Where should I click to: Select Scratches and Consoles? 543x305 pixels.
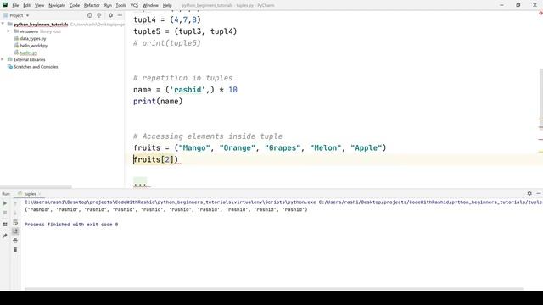(x=36, y=67)
